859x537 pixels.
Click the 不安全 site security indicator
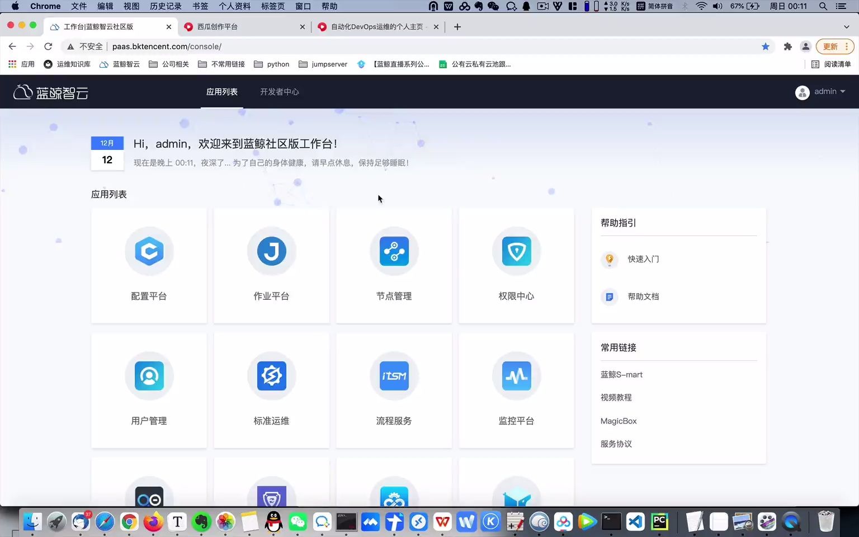pos(85,46)
